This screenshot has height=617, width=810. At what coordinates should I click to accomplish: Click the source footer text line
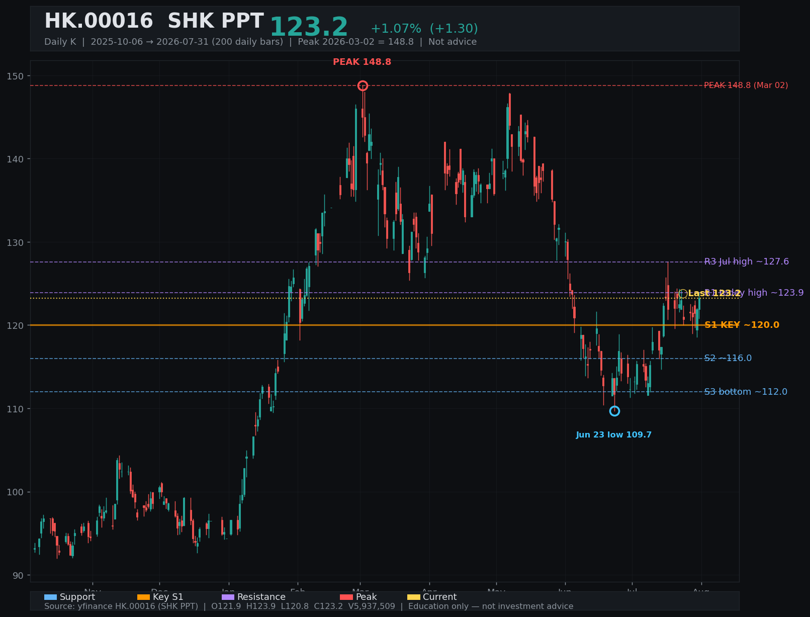coord(309,606)
